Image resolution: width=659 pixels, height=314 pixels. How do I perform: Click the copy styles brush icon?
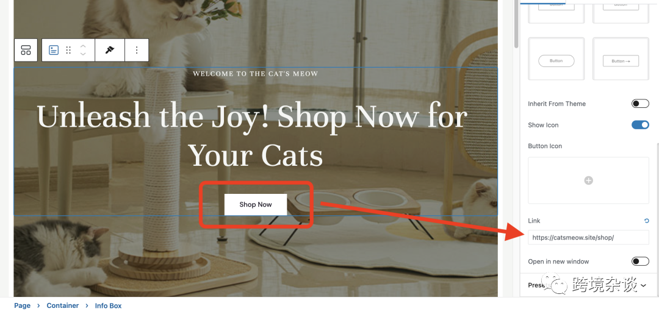click(110, 51)
